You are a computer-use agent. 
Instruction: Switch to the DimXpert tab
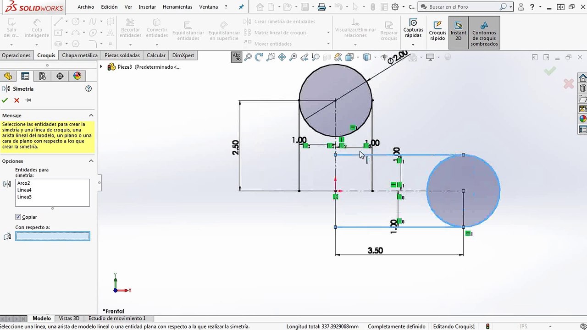183,55
